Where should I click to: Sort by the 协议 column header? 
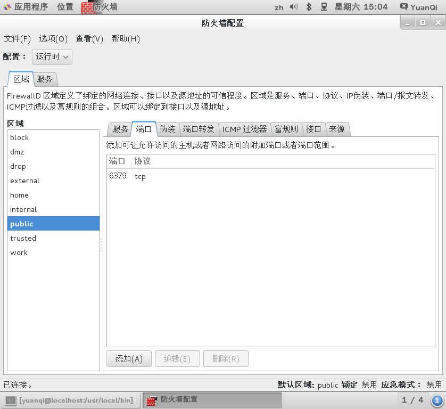click(x=283, y=161)
